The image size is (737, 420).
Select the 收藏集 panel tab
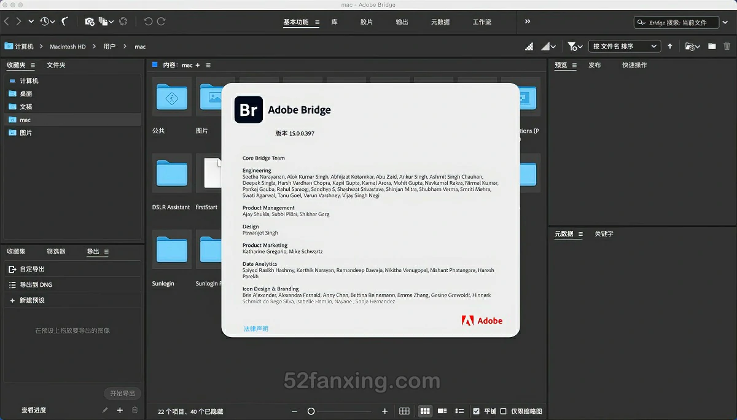click(x=16, y=252)
